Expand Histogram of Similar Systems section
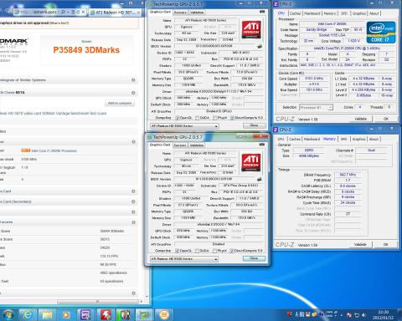The image size is (402, 321). tap(133, 80)
